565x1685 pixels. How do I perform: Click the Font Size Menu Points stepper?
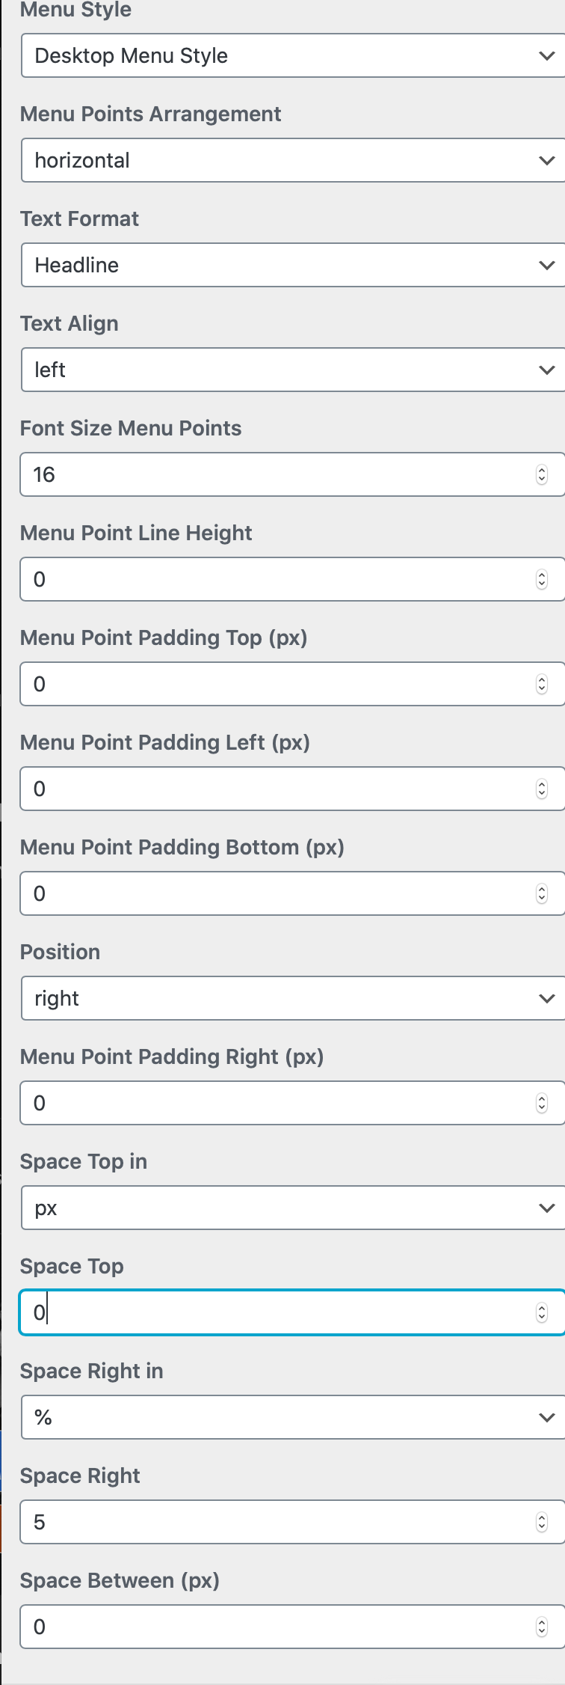point(542,474)
